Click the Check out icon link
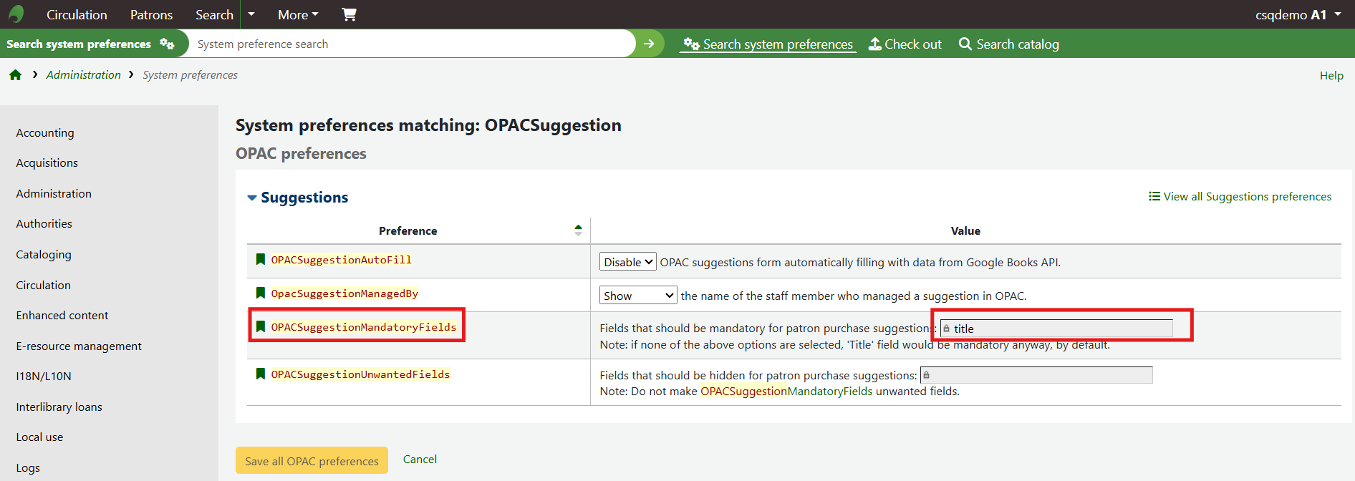The width and height of the screenshot is (1355, 481). [905, 44]
